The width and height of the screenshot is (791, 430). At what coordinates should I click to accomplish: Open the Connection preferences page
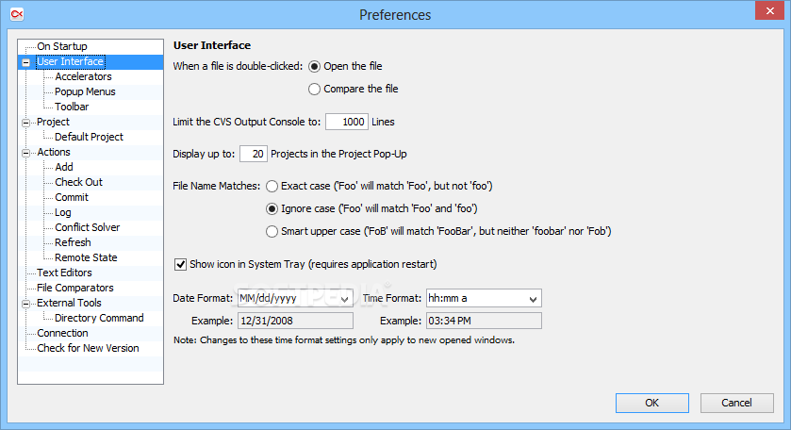[x=62, y=334]
